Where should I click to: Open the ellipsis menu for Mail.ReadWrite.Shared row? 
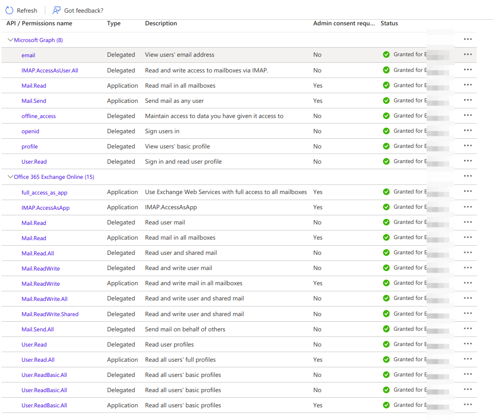click(x=468, y=314)
